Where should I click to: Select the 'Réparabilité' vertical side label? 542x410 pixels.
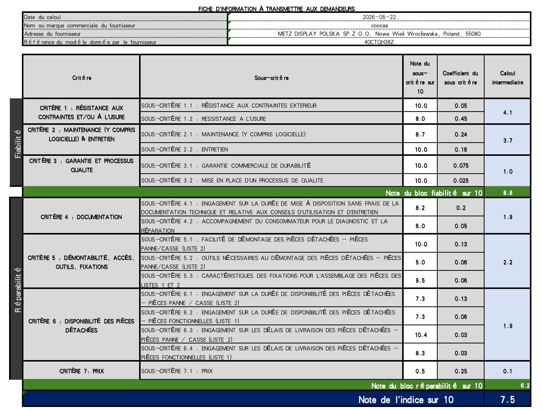pos(16,288)
